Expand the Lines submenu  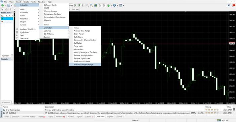[x=27, y=9]
